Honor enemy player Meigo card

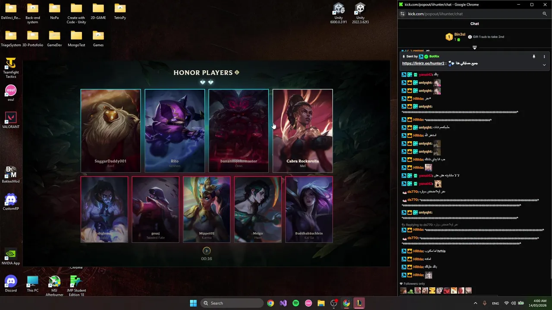[258, 210]
